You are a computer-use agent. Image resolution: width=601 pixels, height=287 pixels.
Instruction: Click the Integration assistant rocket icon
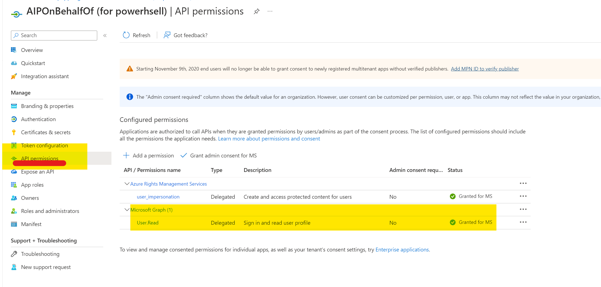coord(14,76)
